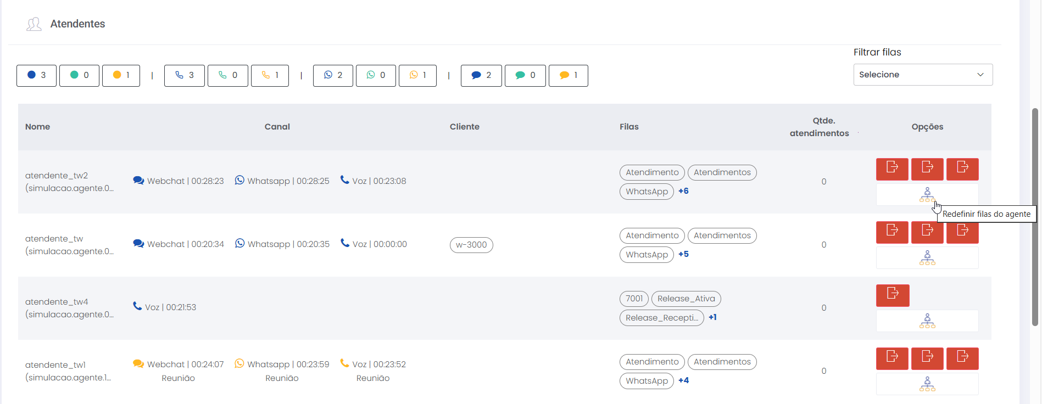Click the Qtde. atendimentos column header
This screenshot has height=404, width=1042.
pos(819,127)
